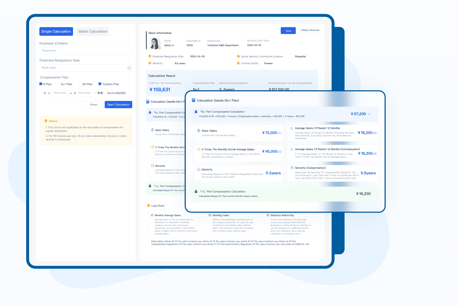Click the calculator icon beside Calculation Details (N+1 Plan)
458x306 pixels.
point(194,101)
